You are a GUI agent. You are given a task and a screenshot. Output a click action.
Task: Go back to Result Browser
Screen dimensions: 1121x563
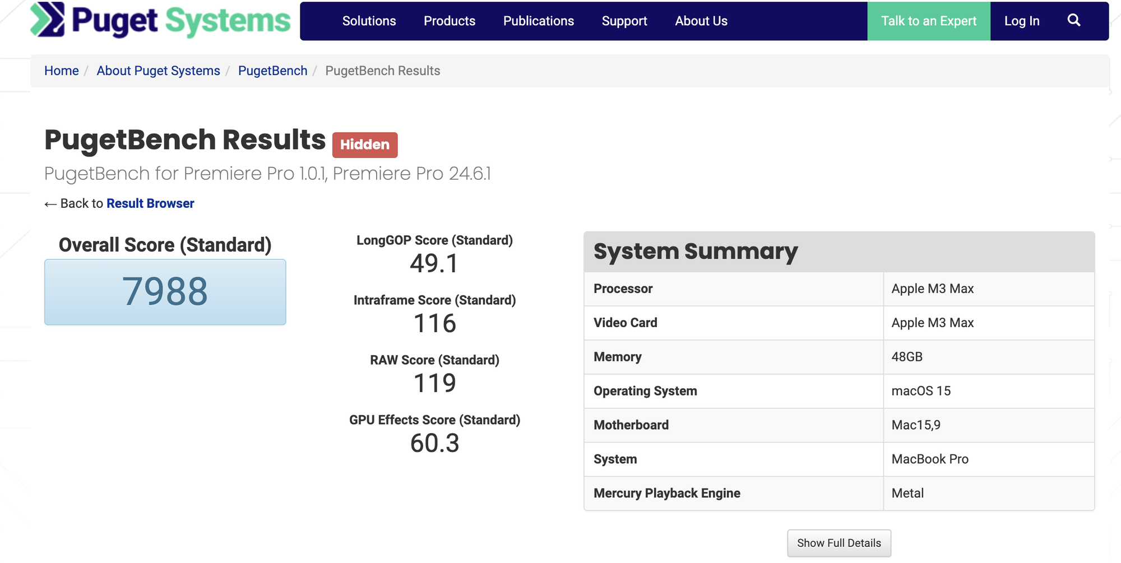coord(150,203)
